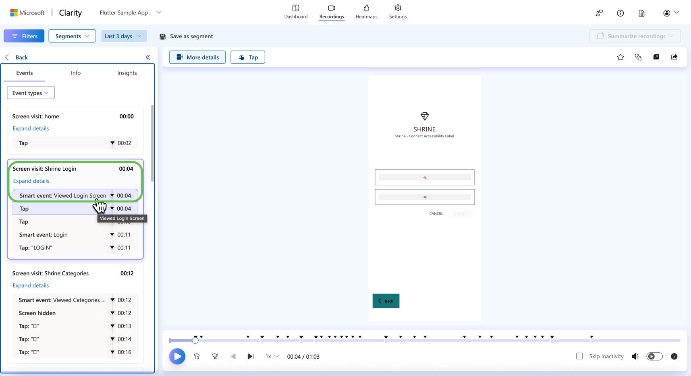This screenshot has height=376, width=691.
Task: Select the Screen visit: home event heading
Action: (x=35, y=116)
